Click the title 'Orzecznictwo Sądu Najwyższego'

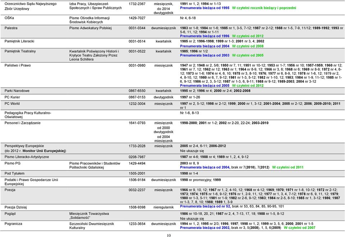click(x=31, y=4)
